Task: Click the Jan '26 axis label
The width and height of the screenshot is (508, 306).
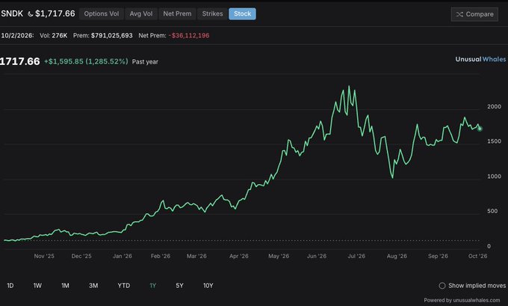Action: pos(122,256)
